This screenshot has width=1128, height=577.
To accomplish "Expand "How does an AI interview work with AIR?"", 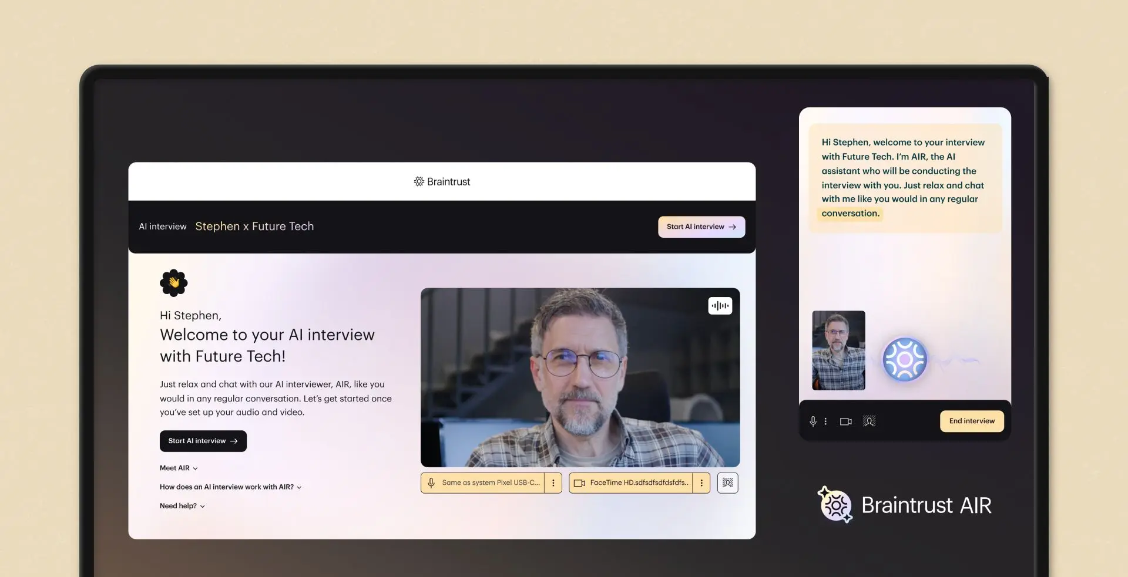I will 230,487.
